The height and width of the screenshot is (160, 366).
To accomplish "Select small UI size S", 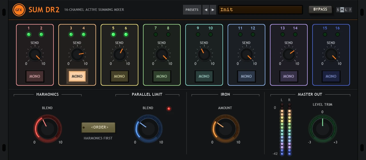I will pyautogui.click(x=338, y=10).
